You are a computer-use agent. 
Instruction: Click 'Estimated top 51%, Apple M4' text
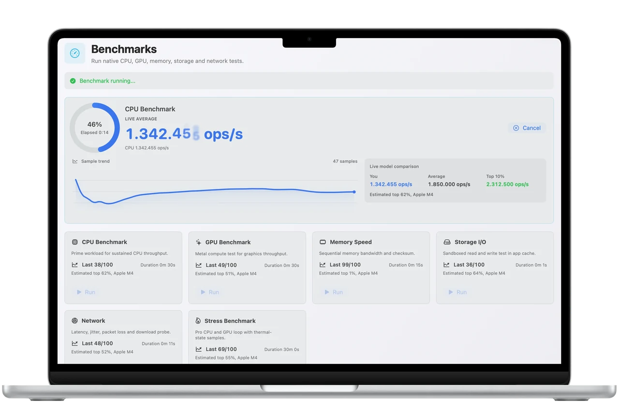pos(226,274)
